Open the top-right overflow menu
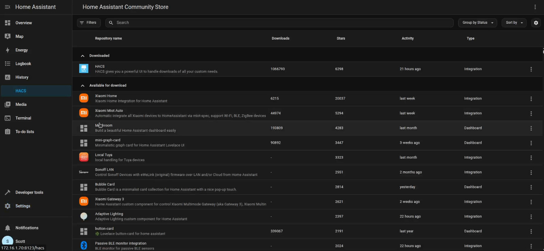Image resolution: width=544 pixels, height=251 pixels. click(535, 7)
